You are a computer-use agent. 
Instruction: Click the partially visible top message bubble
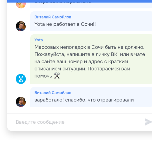click(x=91, y=5)
